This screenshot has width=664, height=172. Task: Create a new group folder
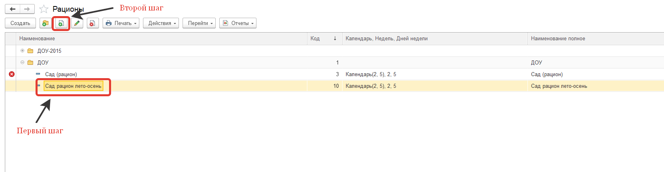tap(45, 23)
